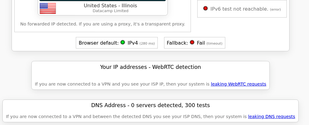Click the red IPv6 status indicator

point(205,9)
